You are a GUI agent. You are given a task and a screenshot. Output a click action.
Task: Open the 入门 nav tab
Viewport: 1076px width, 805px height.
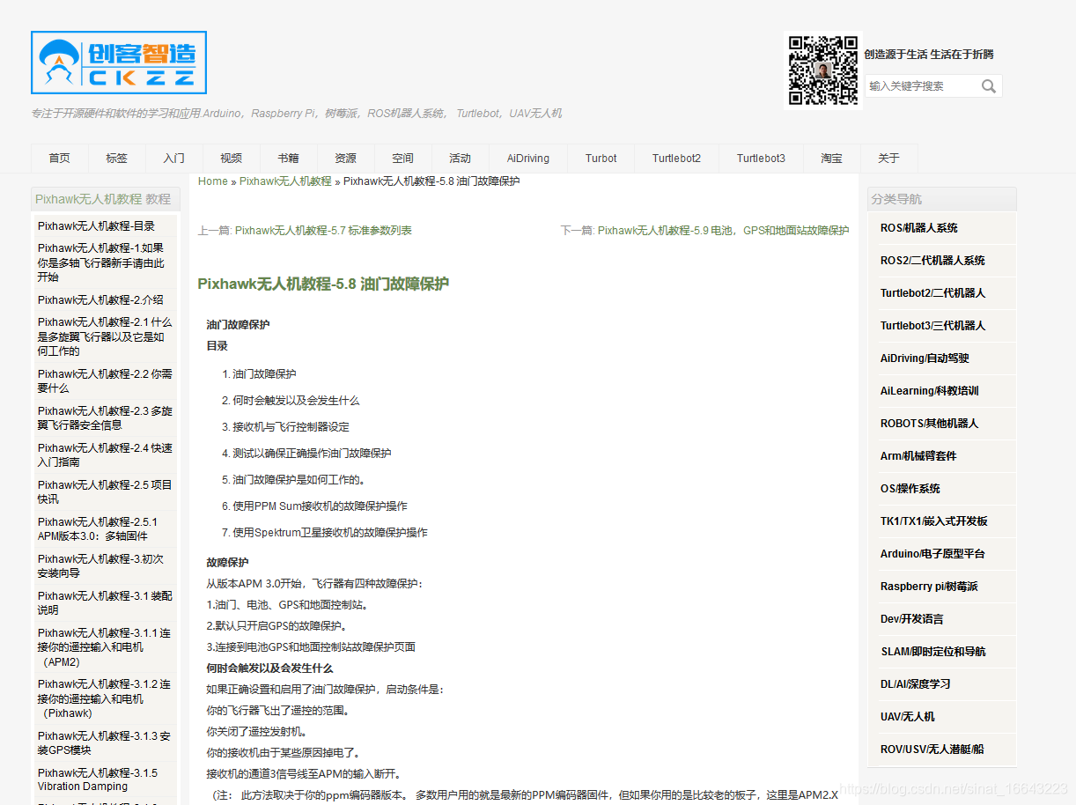(x=174, y=159)
